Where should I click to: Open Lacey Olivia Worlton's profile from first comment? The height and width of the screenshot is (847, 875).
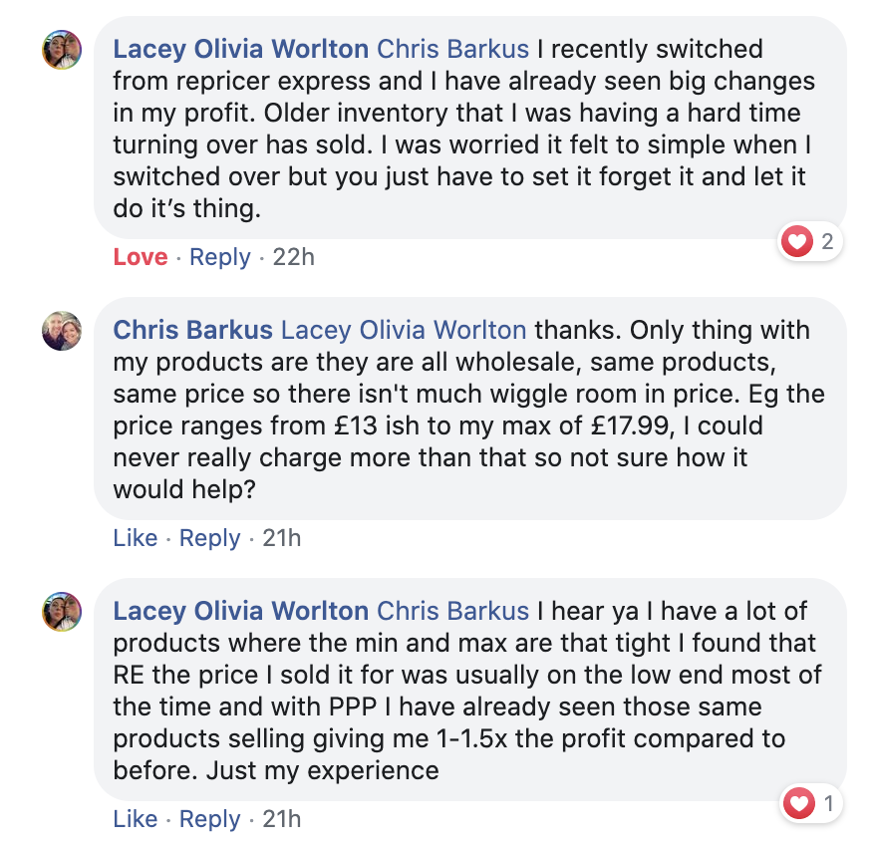pyautogui.click(x=239, y=49)
